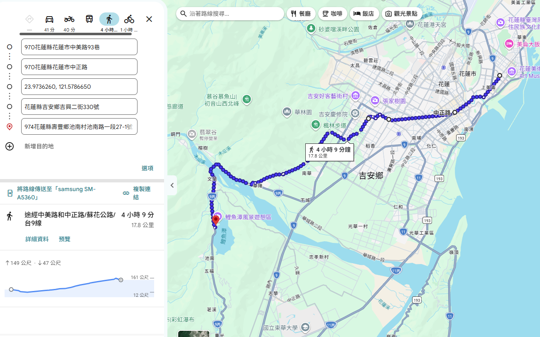
Task: Select the public transit travel mode icon
Action: [89, 19]
